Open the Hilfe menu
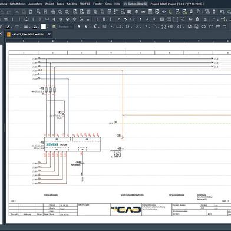This screenshot has height=231, width=231. click(x=117, y=4)
